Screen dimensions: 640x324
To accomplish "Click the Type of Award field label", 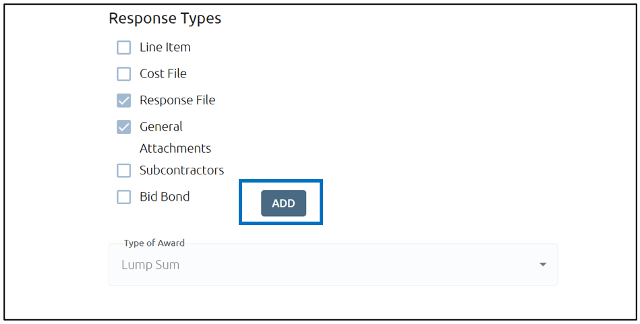I will 154,243.
